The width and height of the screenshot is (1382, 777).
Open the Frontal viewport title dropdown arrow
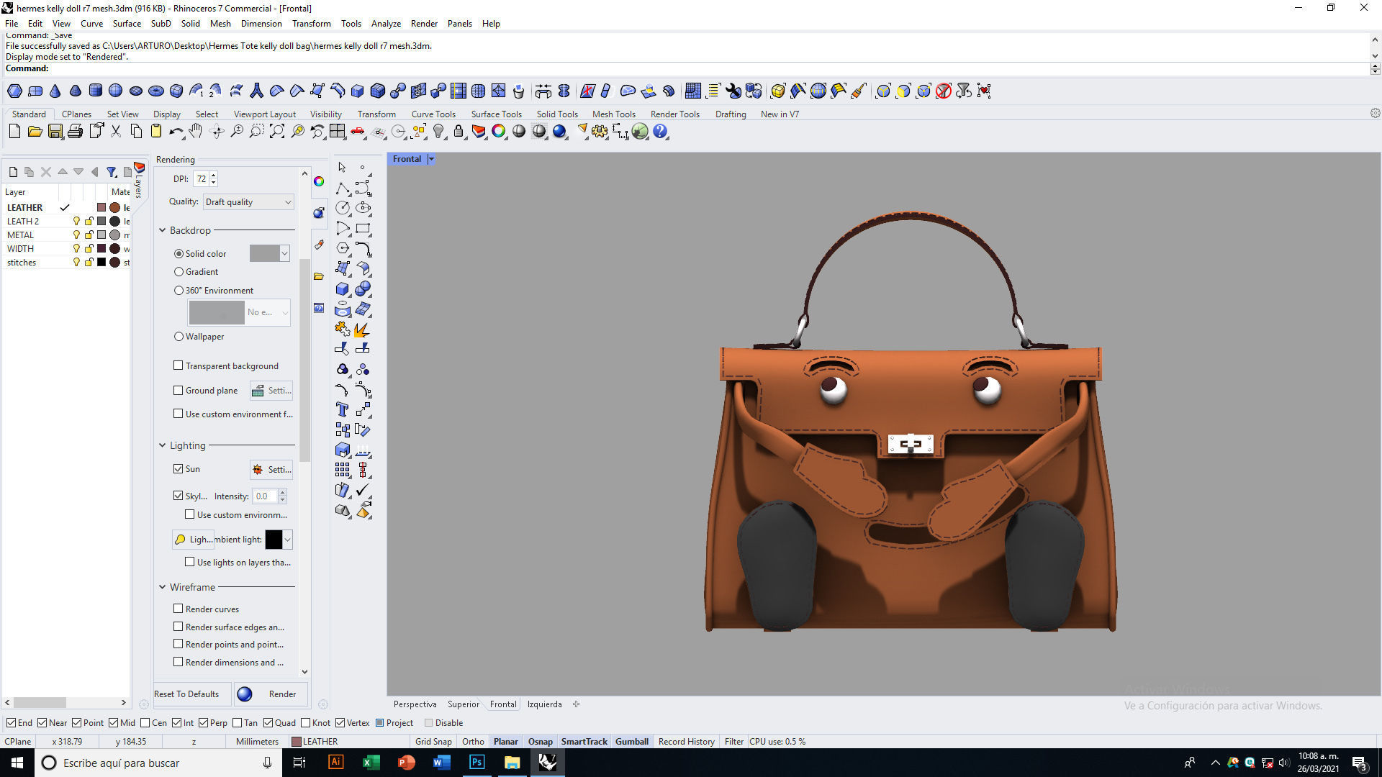click(x=431, y=159)
